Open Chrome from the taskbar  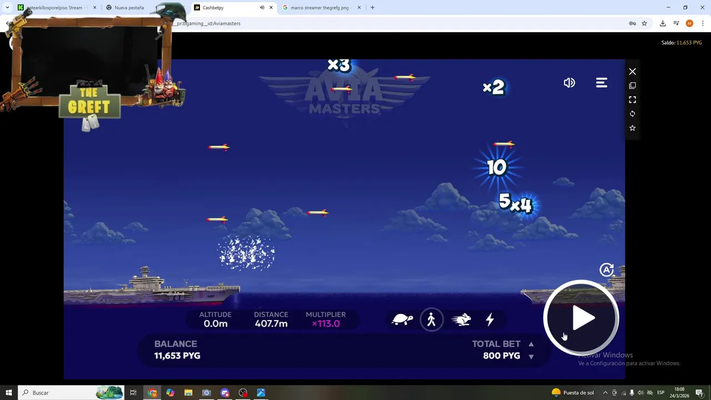[153, 393]
